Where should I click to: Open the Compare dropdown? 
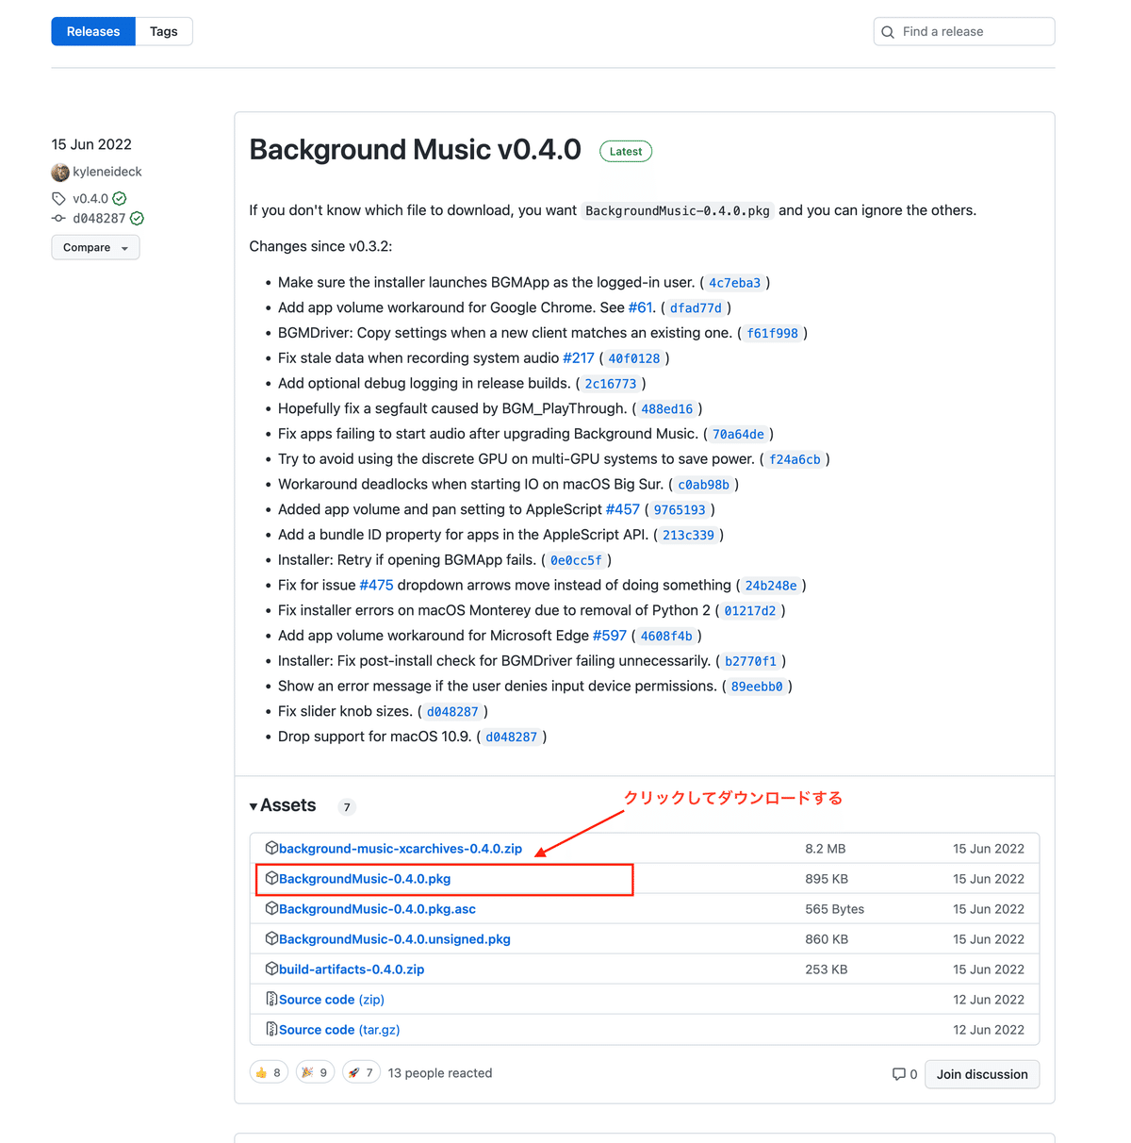[x=95, y=247]
